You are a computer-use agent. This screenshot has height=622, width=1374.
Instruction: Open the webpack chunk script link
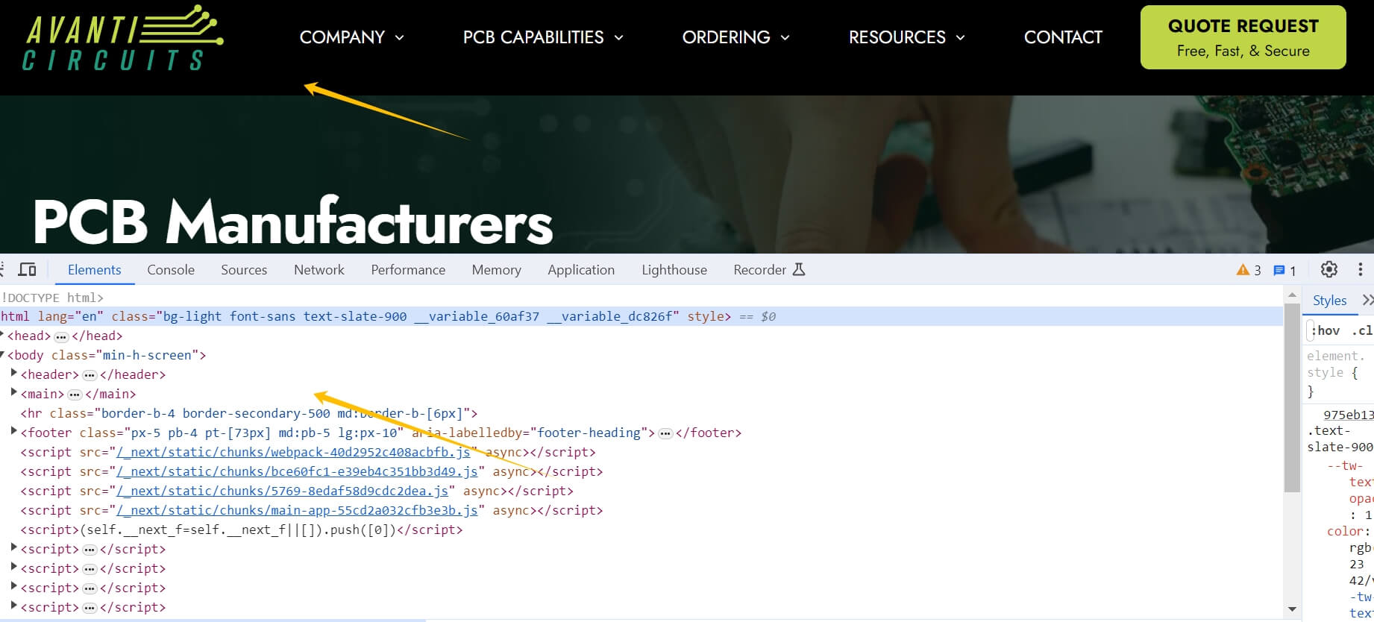point(294,453)
